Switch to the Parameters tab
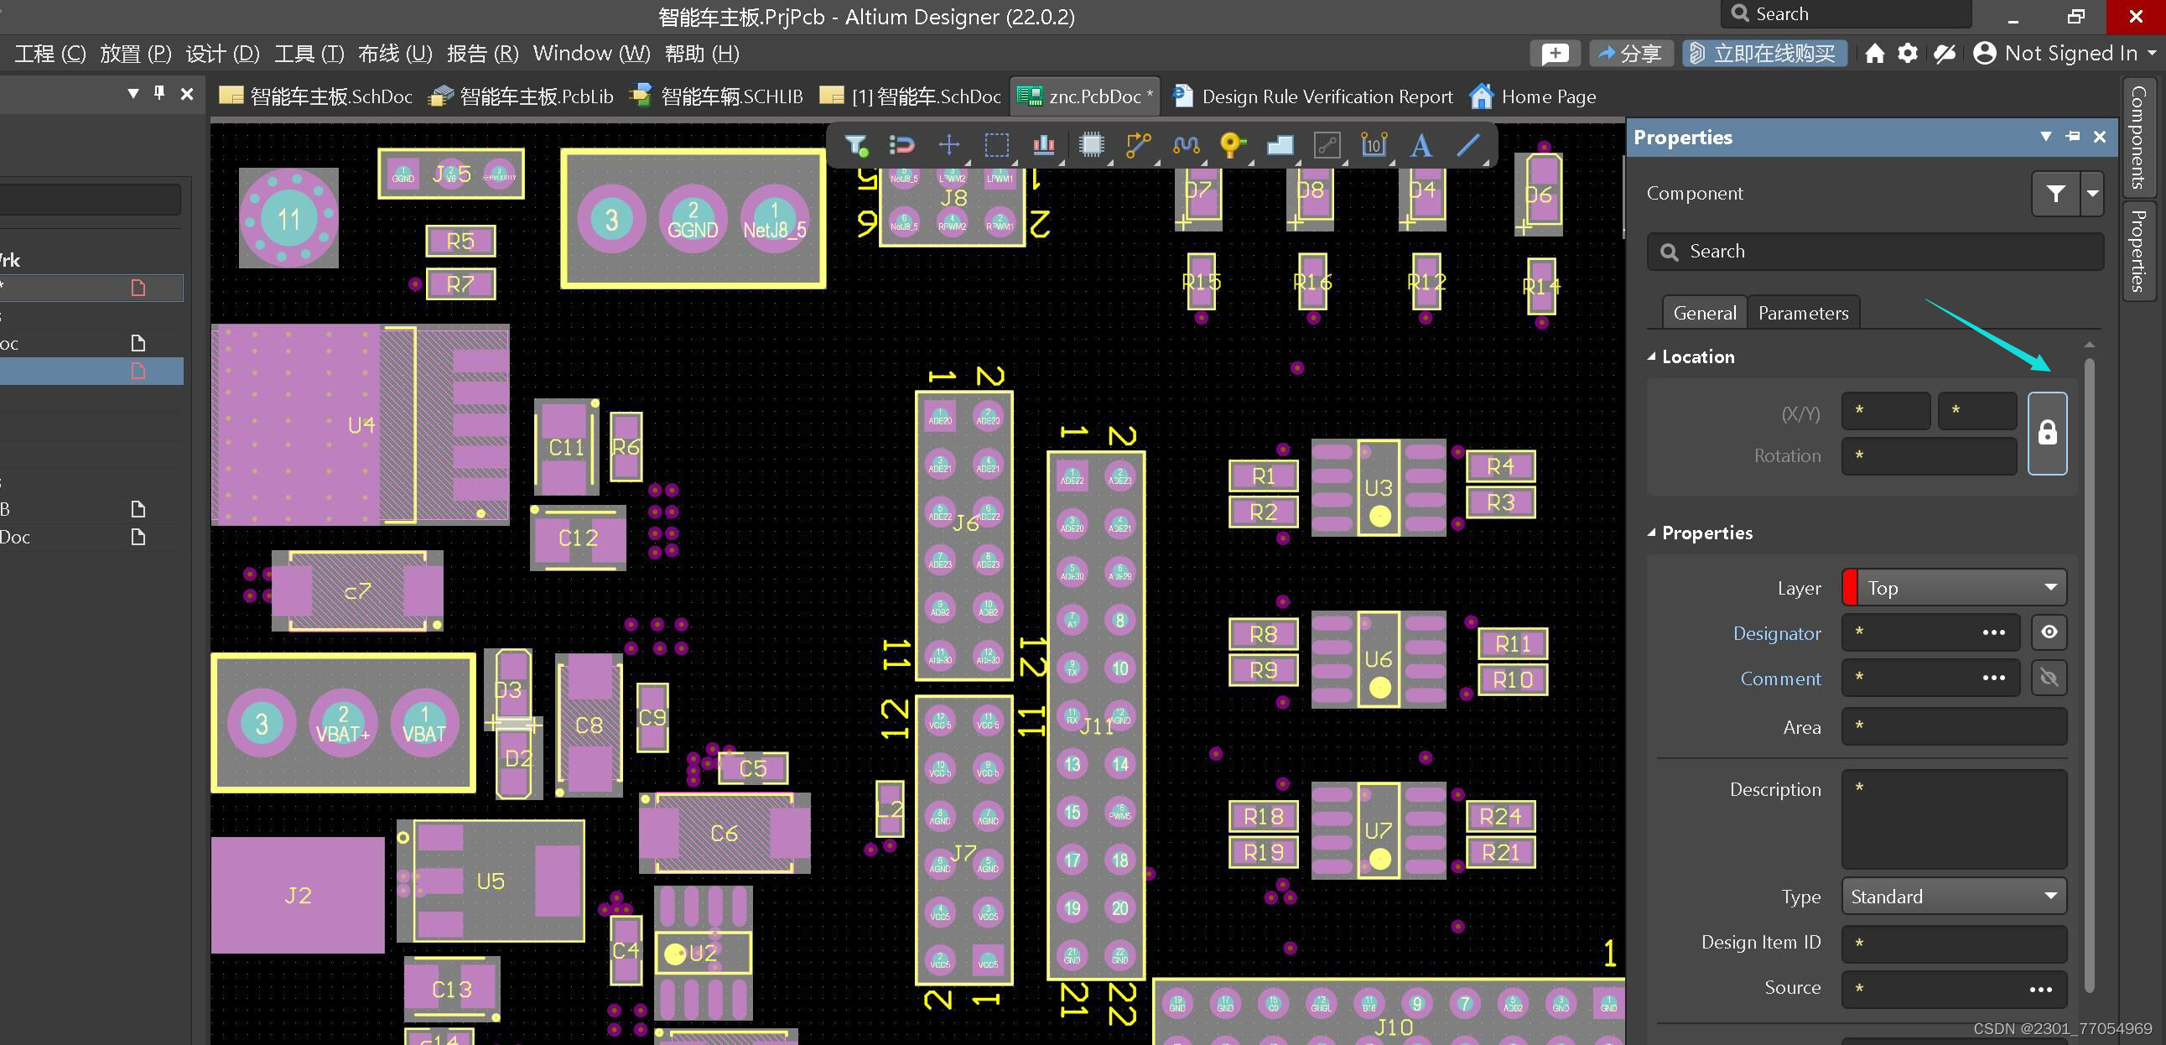 pyautogui.click(x=1803, y=313)
